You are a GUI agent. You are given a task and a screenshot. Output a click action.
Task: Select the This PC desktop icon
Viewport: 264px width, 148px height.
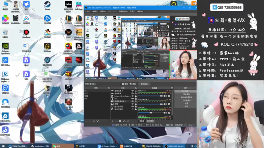click(x=5, y=6)
